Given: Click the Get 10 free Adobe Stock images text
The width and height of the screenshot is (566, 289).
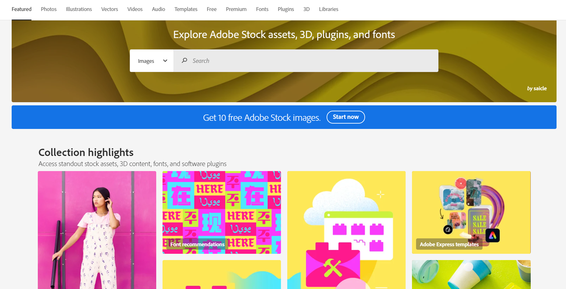Looking at the screenshot, I should point(262,118).
